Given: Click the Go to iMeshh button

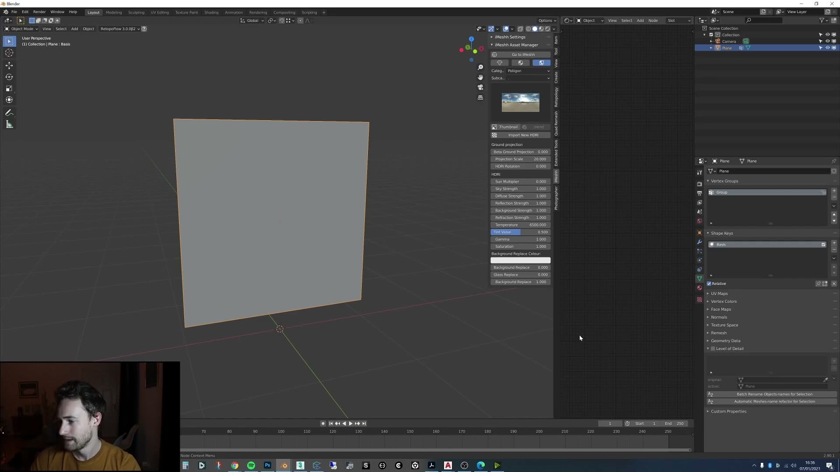Looking at the screenshot, I should pyautogui.click(x=521, y=55).
